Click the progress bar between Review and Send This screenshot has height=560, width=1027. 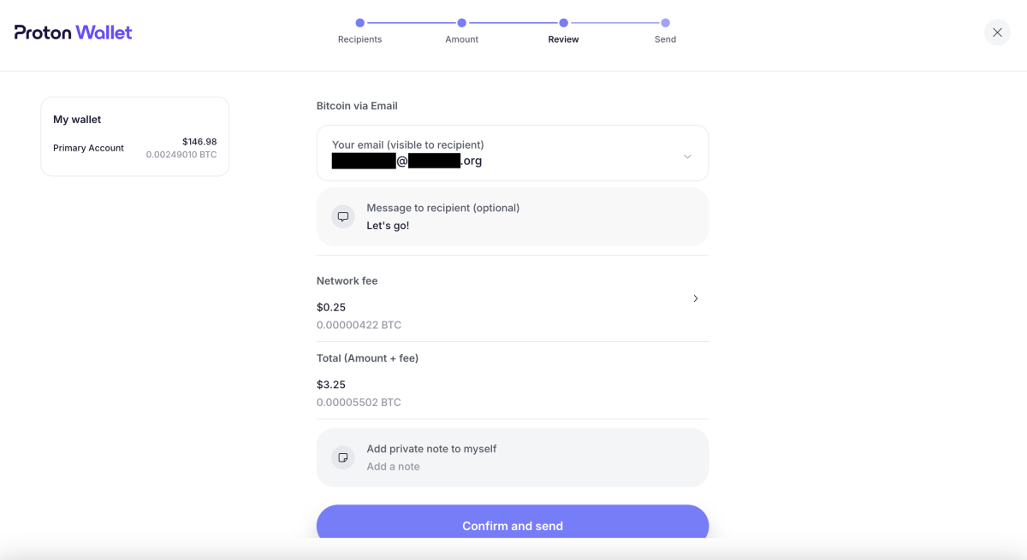pyautogui.click(x=614, y=23)
